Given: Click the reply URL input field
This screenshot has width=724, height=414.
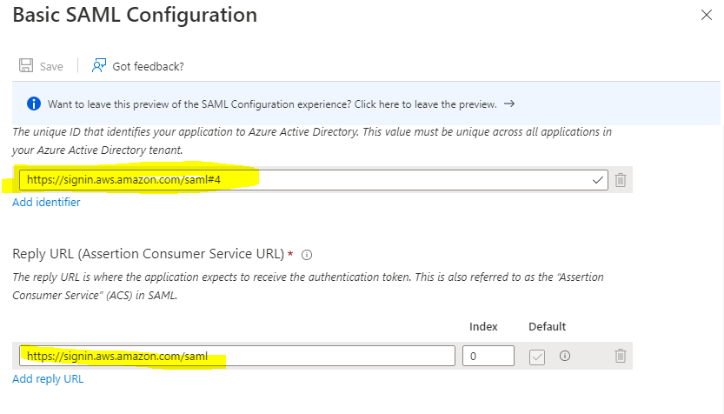Looking at the screenshot, I should tap(237, 356).
